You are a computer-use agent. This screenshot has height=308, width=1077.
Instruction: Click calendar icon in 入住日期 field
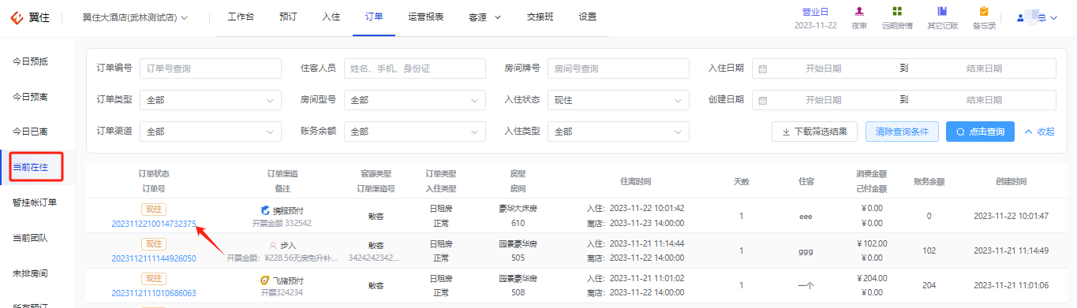click(762, 69)
